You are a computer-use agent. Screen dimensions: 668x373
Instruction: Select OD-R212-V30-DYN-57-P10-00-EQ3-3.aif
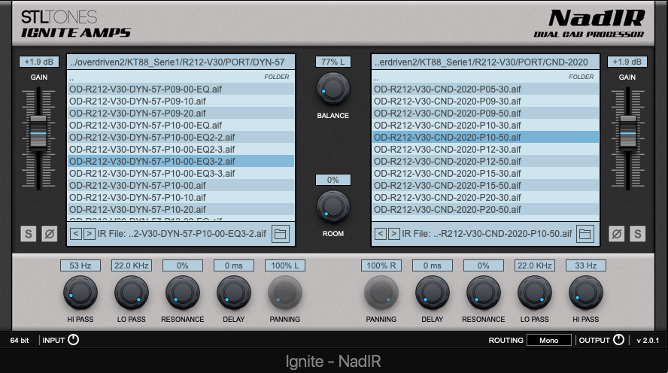tap(181, 173)
